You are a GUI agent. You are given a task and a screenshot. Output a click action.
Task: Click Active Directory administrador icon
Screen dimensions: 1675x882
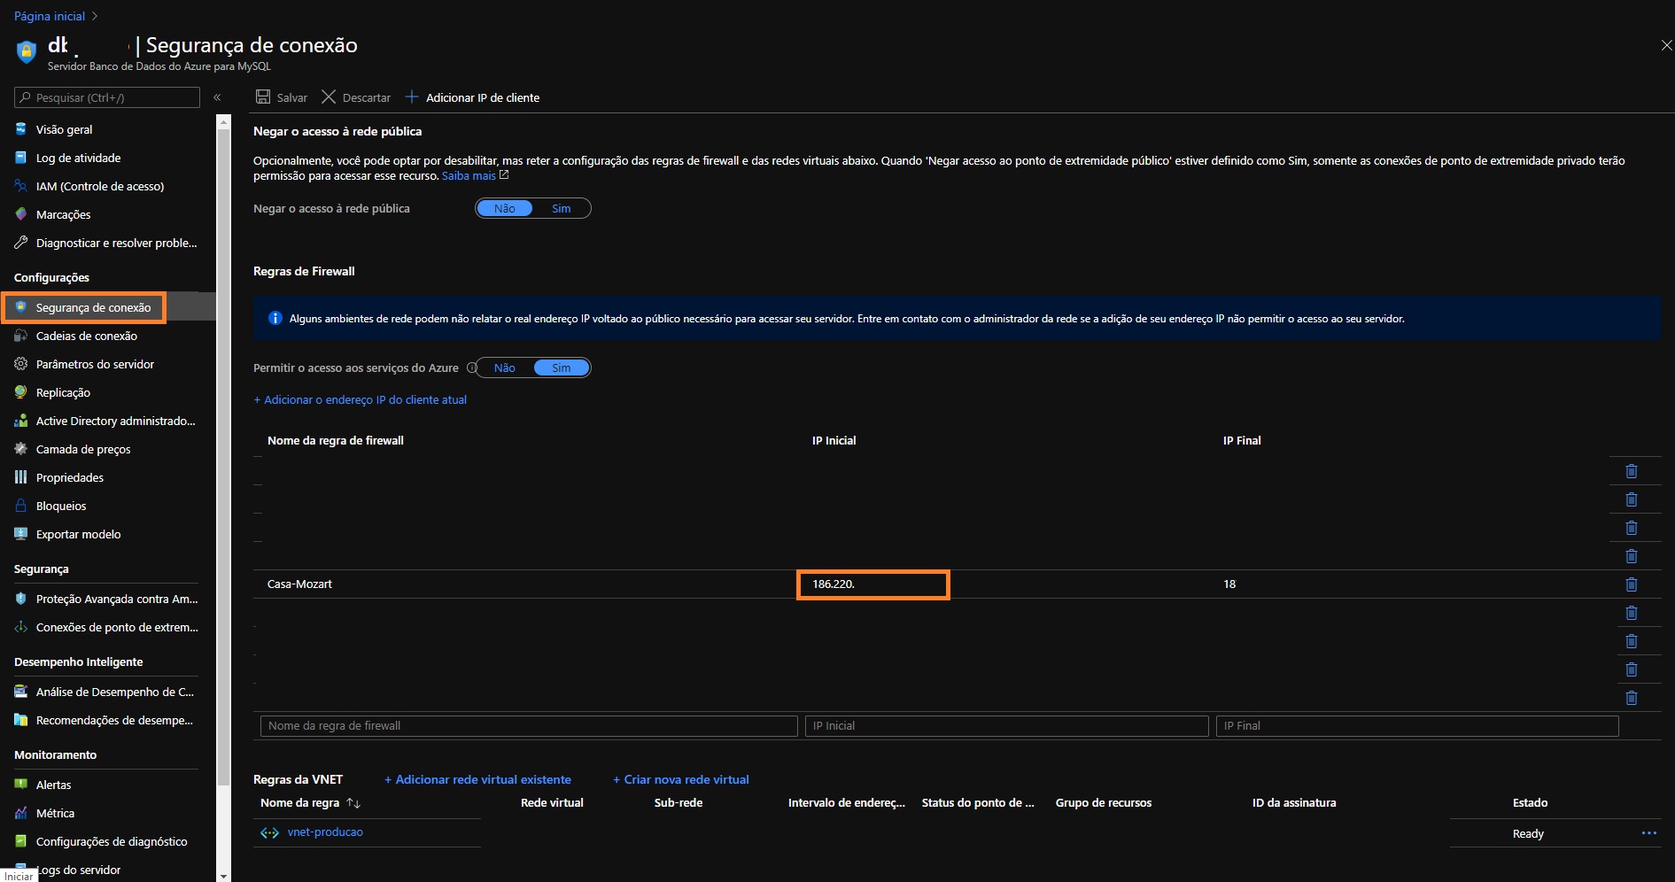[x=21, y=421]
